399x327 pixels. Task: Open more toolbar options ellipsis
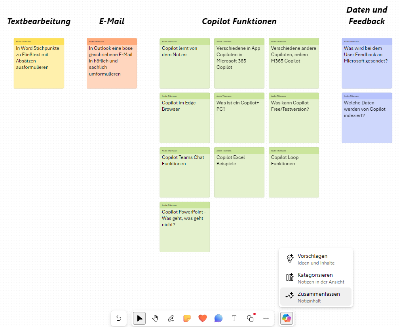(x=266, y=318)
